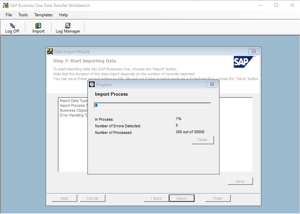Click the Save button in the wizard
300x214 pixels.
tap(240, 181)
